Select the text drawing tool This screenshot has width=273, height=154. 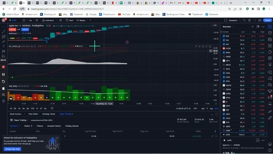[3, 46]
